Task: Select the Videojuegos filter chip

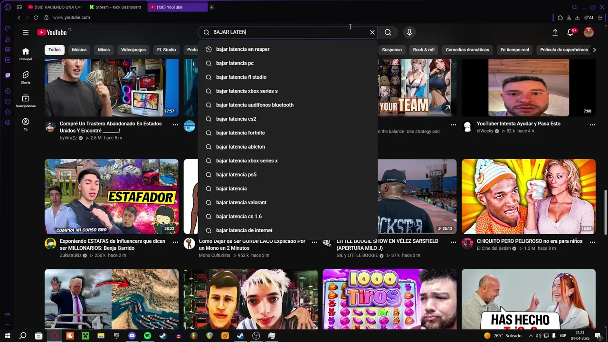Action: click(133, 50)
